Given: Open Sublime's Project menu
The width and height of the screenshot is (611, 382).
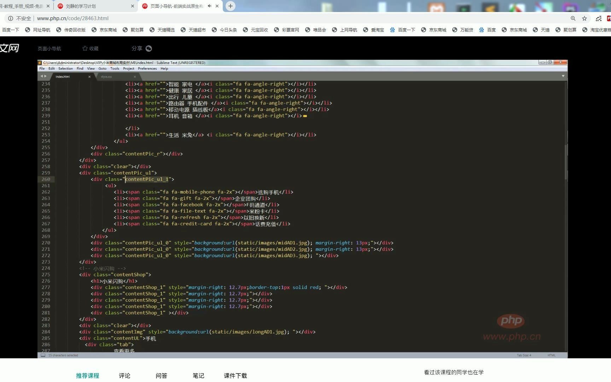Looking at the screenshot, I should pyautogui.click(x=129, y=69).
